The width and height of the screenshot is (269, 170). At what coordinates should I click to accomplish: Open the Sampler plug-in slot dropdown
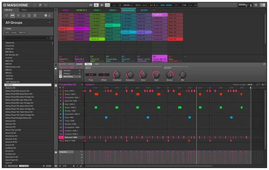(x=80, y=71)
